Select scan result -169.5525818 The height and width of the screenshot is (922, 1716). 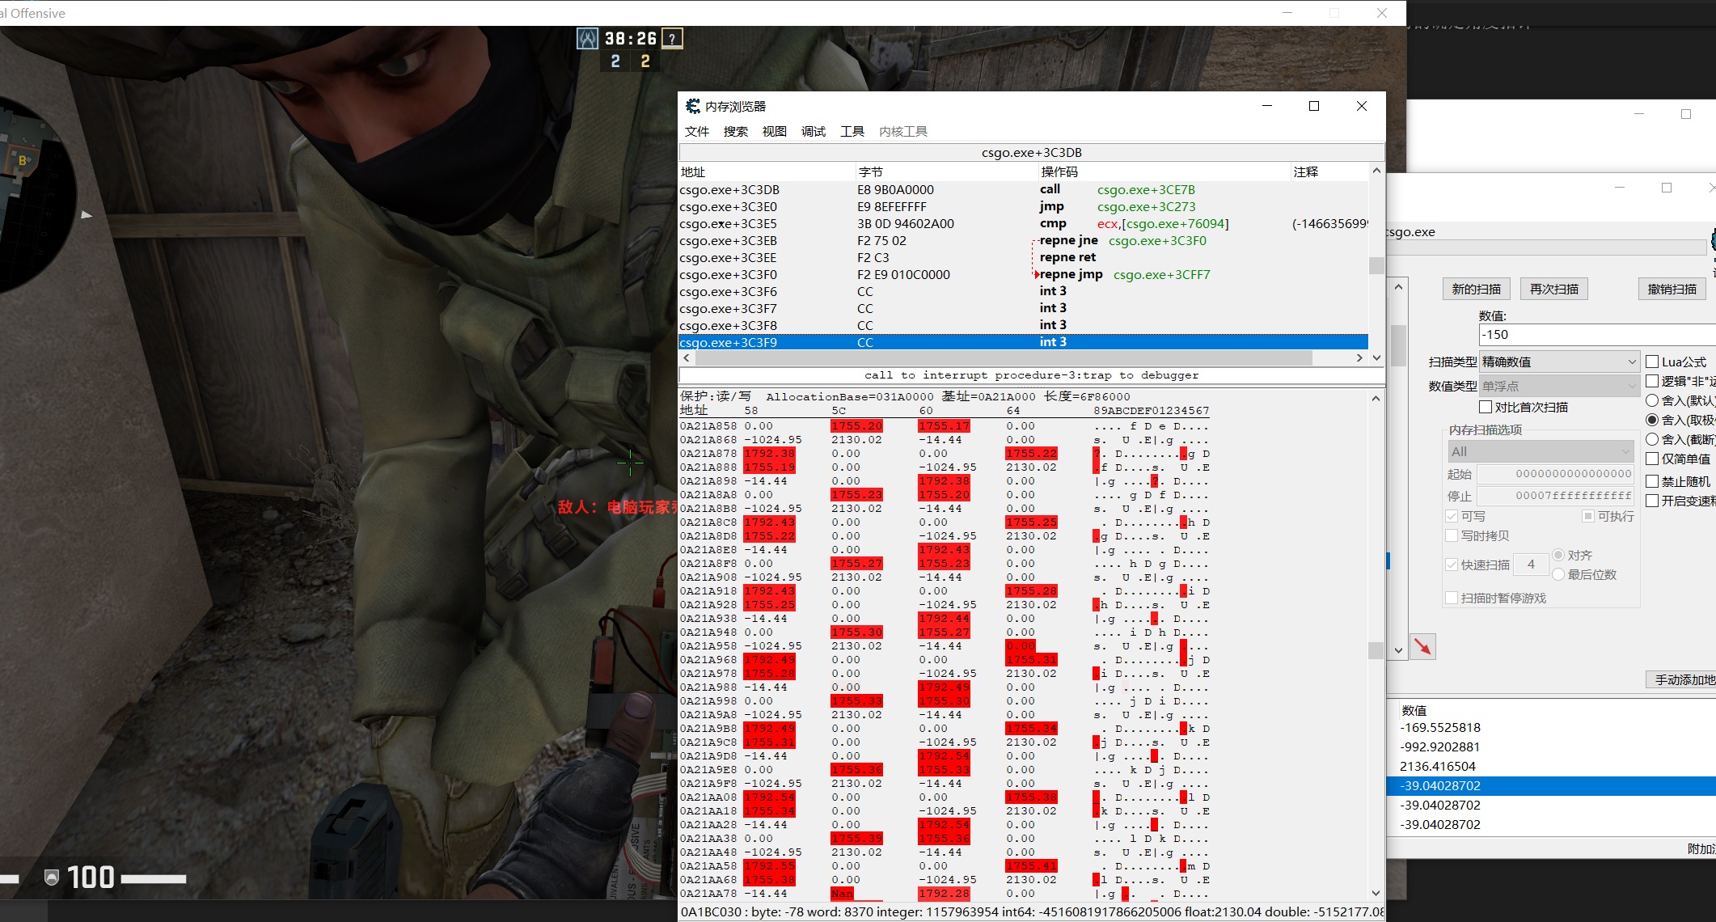[x=1440, y=727]
